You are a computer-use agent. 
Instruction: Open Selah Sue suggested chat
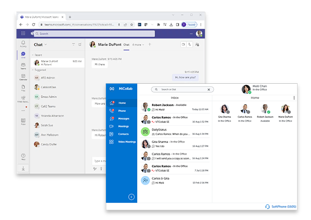tap(58, 125)
